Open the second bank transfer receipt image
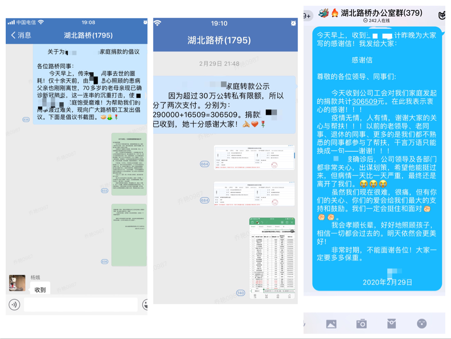The height and width of the screenshot is (339, 451). [254, 193]
